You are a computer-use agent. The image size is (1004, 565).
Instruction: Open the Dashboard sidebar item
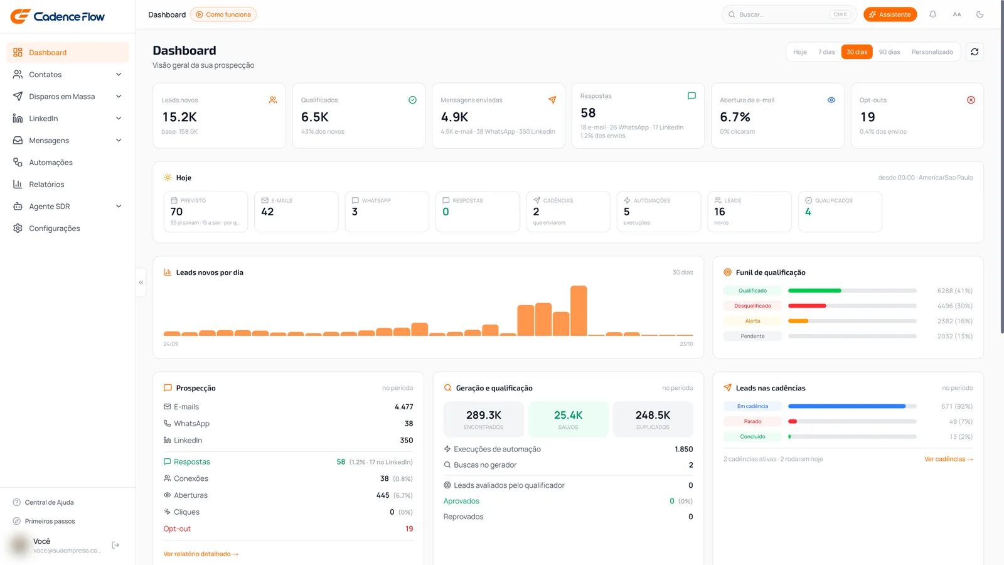tap(68, 53)
